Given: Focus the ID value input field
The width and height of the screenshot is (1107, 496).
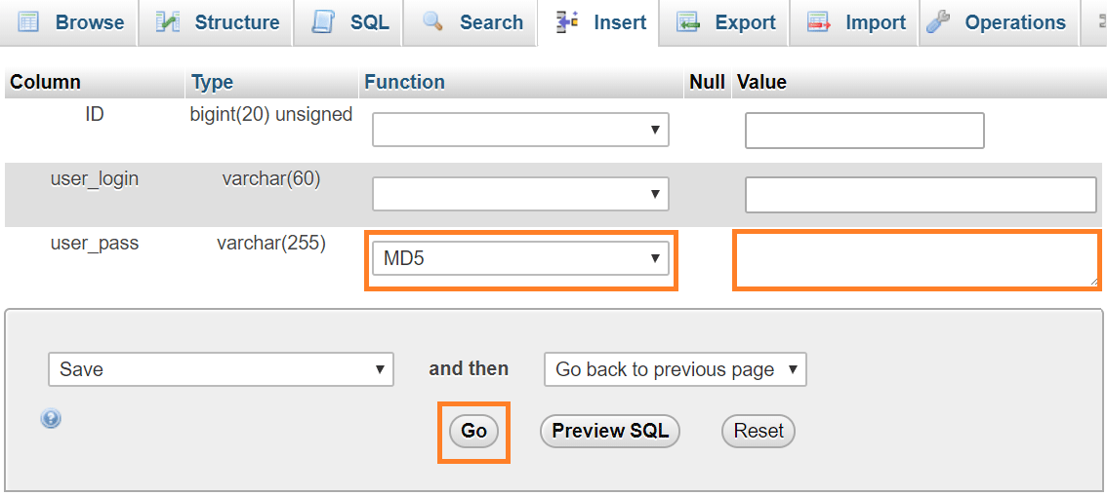Looking at the screenshot, I should 864,131.
